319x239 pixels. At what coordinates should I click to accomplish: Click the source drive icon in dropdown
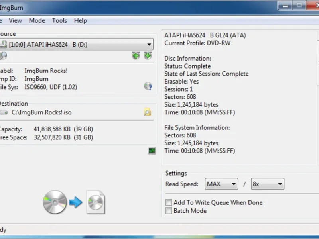(3, 45)
